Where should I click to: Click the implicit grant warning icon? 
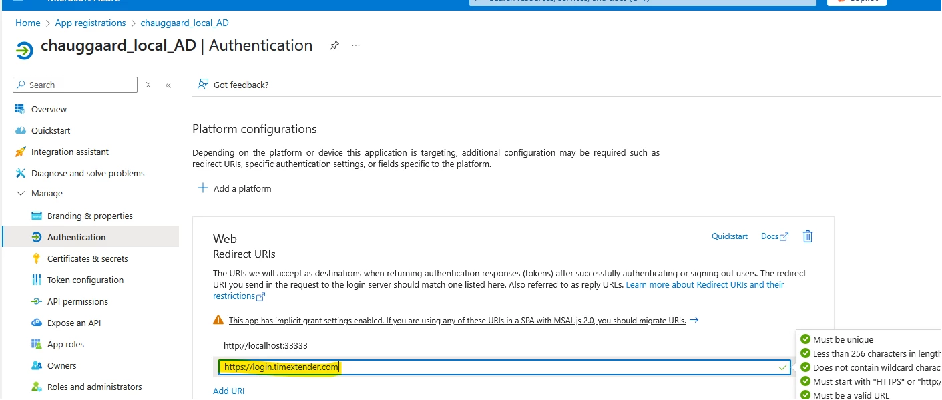(x=218, y=320)
